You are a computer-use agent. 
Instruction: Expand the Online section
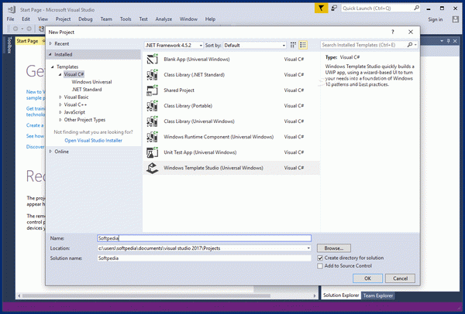50,152
